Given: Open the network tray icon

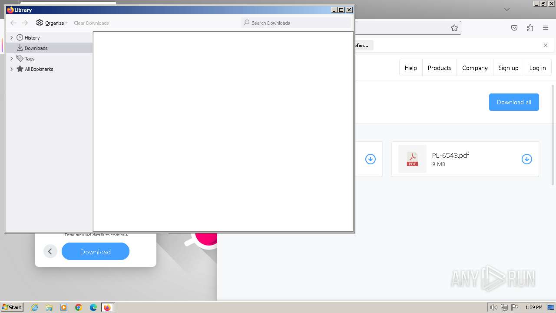Looking at the screenshot, I should tap(504, 307).
